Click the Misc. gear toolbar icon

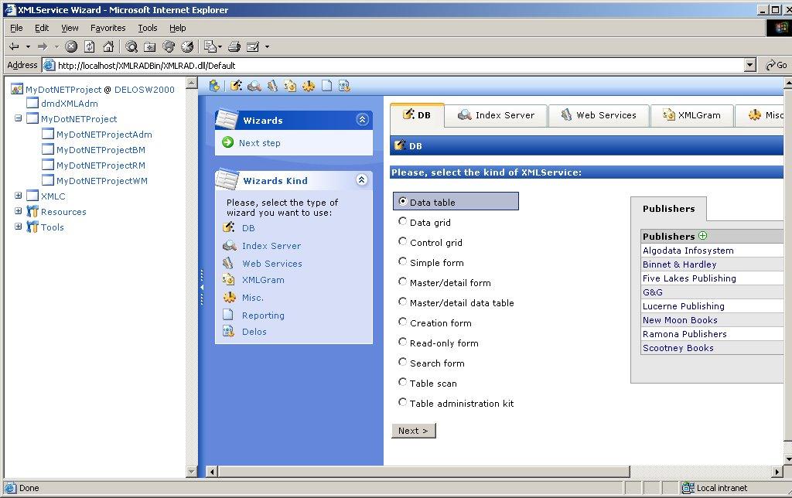[x=309, y=86]
